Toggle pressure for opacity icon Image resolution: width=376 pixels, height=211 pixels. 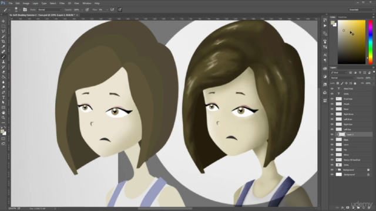[87, 9]
